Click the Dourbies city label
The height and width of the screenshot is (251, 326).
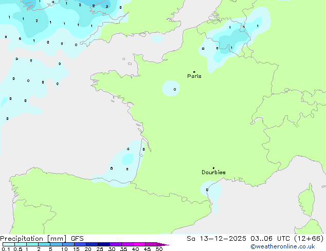click(x=213, y=172)
